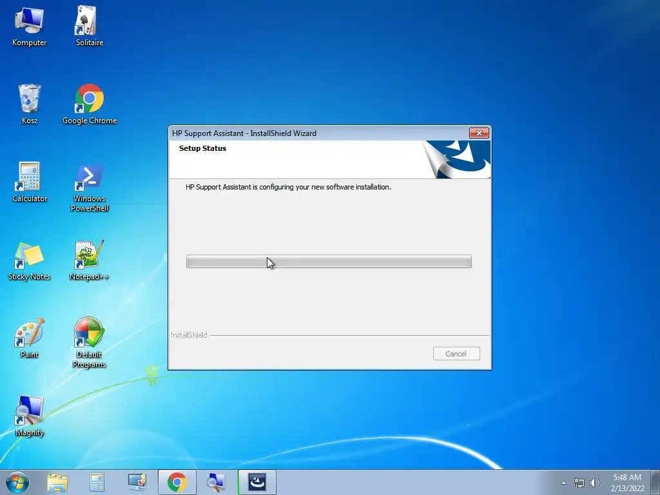Image resolution: width=660 pixels, height=495 pixels.
Task: Select the Google Chrome desktop shortcut
Action: (89, 104)
